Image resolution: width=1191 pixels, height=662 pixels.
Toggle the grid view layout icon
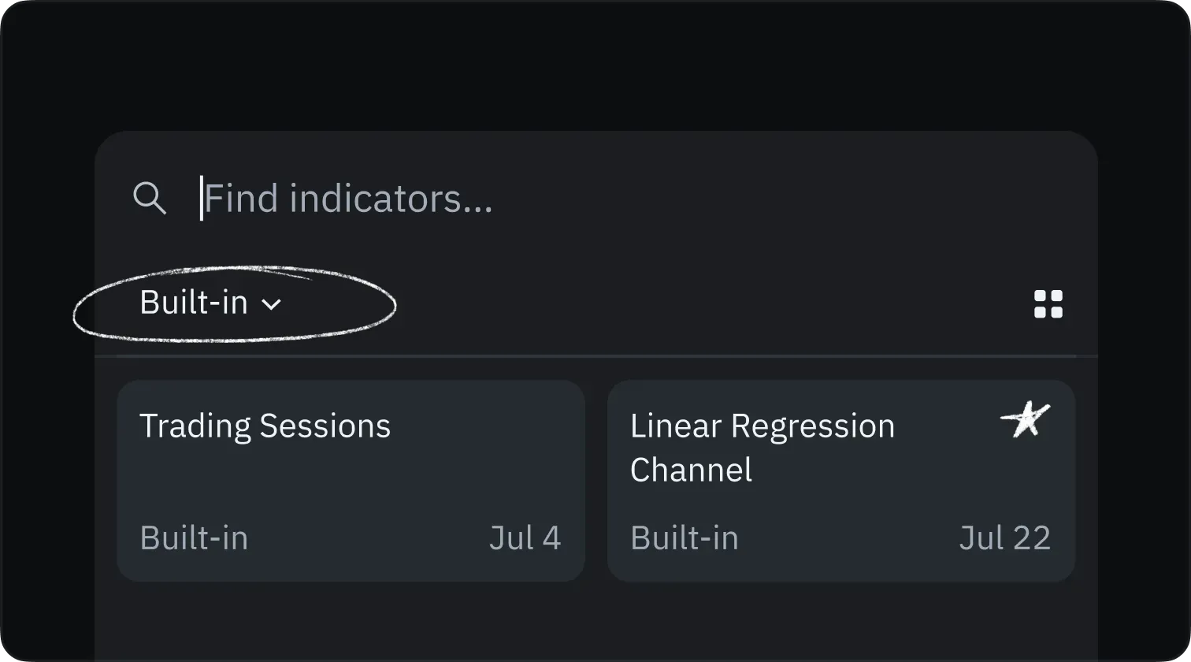coord(1048,304)
